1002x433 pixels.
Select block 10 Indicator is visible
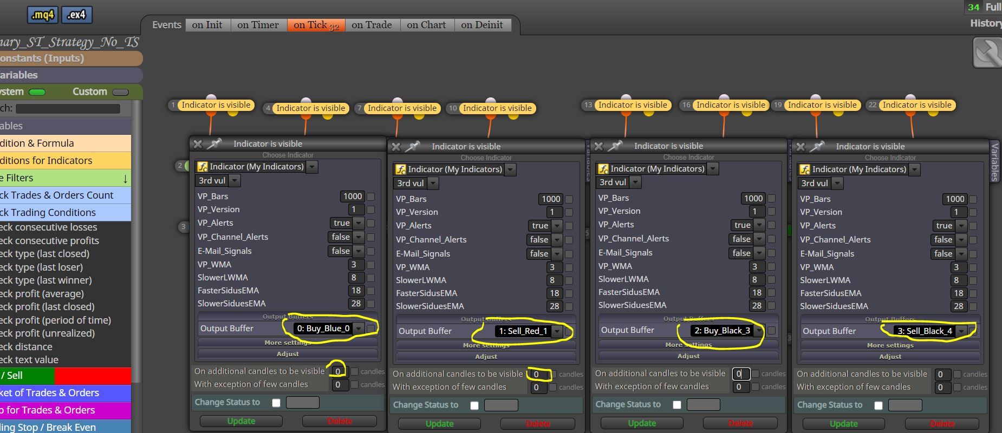(x=497, y=108)
